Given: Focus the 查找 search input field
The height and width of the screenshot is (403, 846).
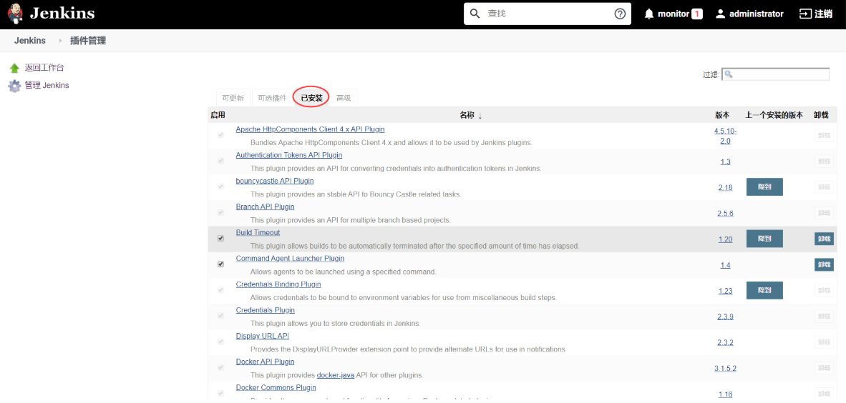Looking at the screenshot, I should point(547,14).
